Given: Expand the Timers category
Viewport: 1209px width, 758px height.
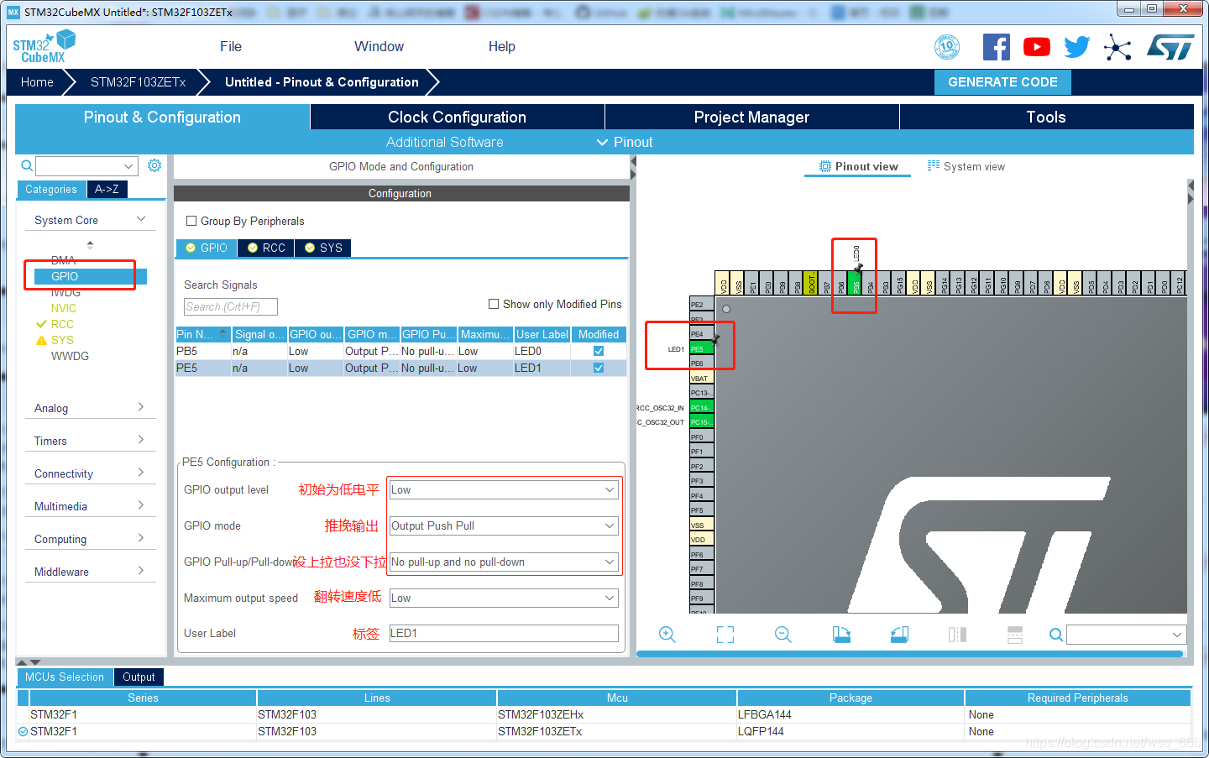Looking at the screenshot, I should (x=141, y=440).
